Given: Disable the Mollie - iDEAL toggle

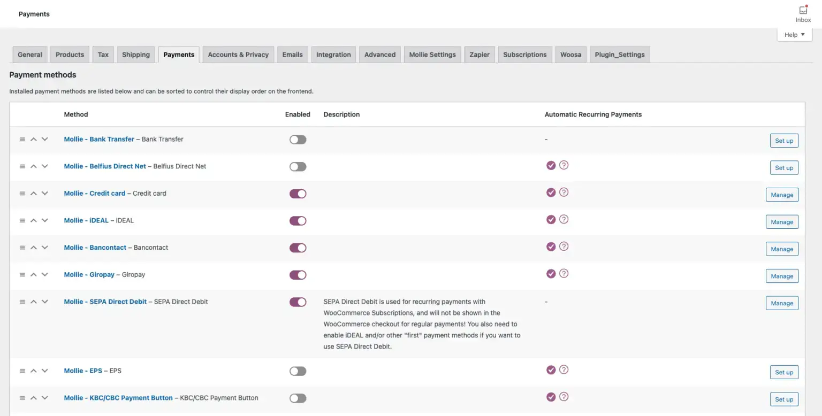Looking at the screenshot, I should 298,221.
